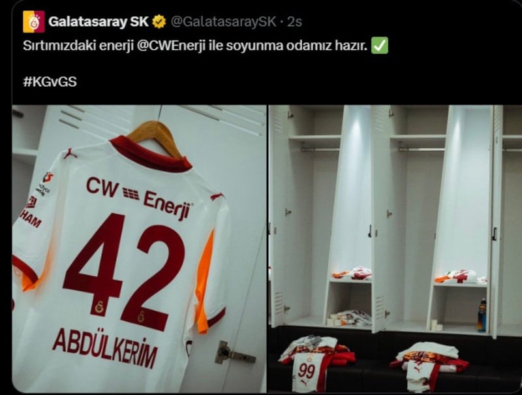Open the #KGvGS hashtag

coord(50,82)
